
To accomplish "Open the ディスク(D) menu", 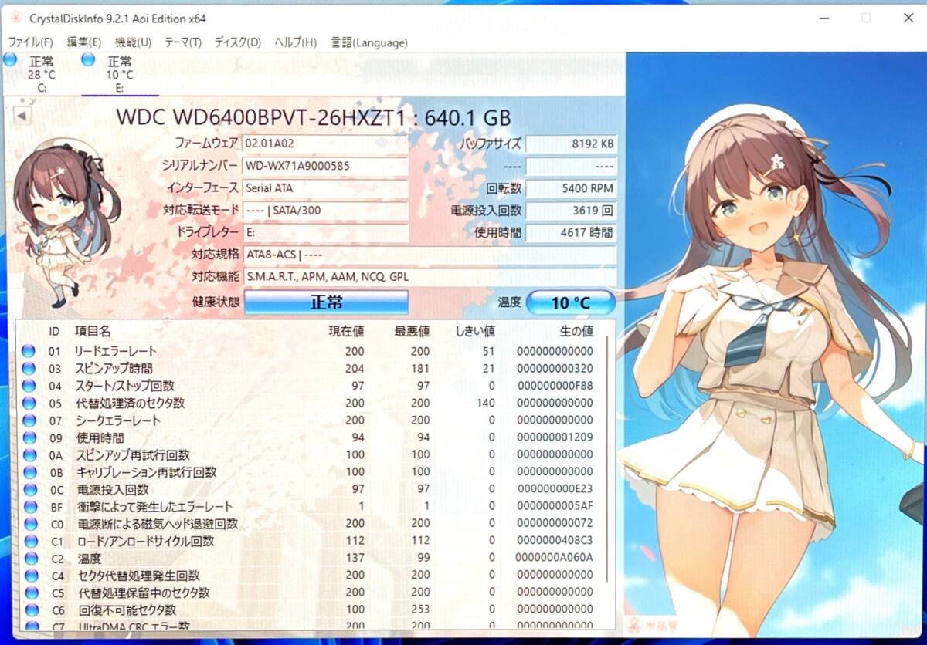I will coord(238,42).
